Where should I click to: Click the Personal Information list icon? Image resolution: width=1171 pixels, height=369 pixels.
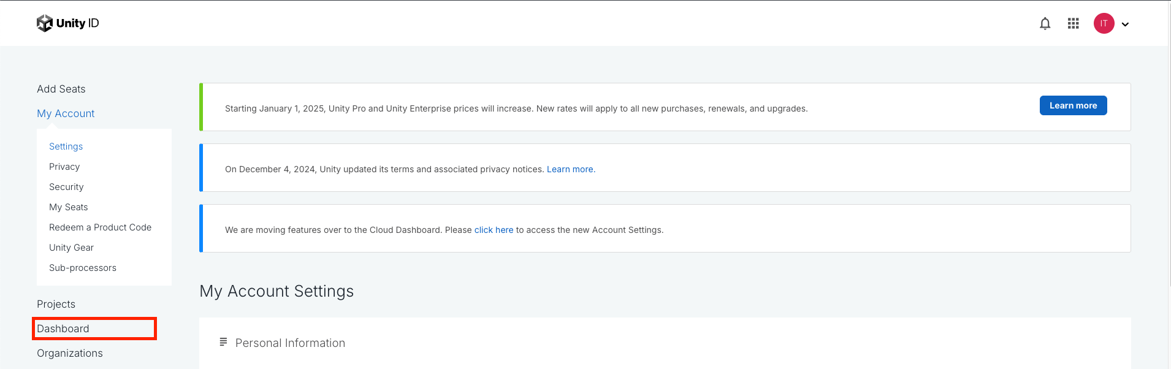tap(223, 342)
